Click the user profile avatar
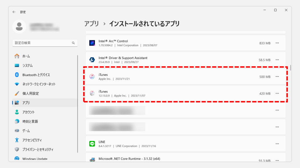 [19, 27]
